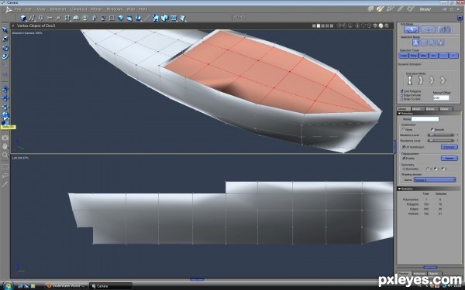
Task: Toggle the UV Subdivision checkbox
Action: (403, 147)
